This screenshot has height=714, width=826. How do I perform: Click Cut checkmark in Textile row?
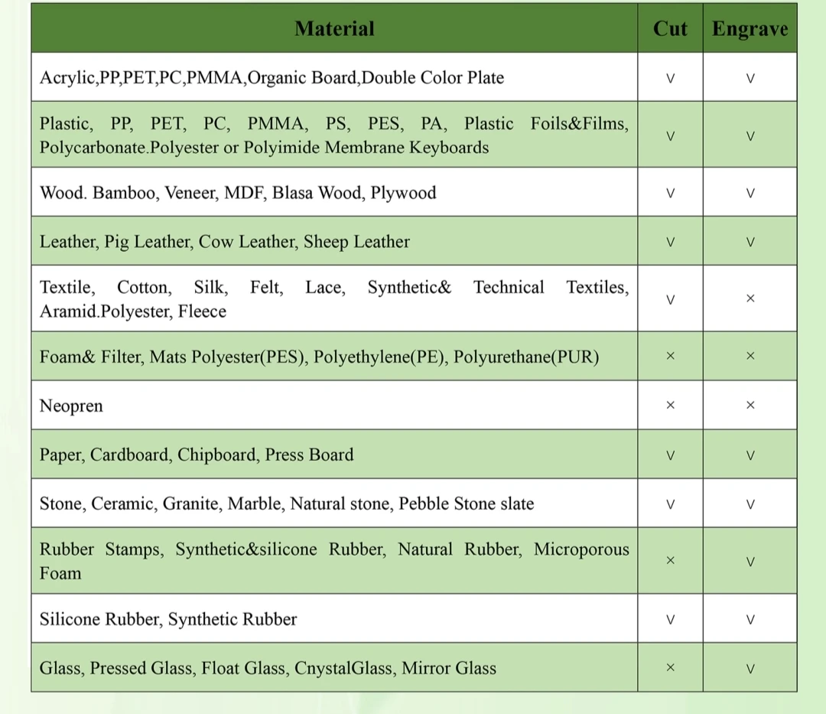(670, 299)
